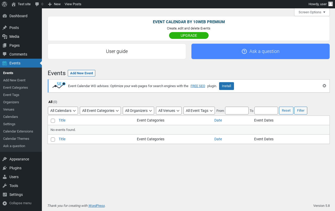Click the question mark icon on Ask a question

(x=244, y=51)
